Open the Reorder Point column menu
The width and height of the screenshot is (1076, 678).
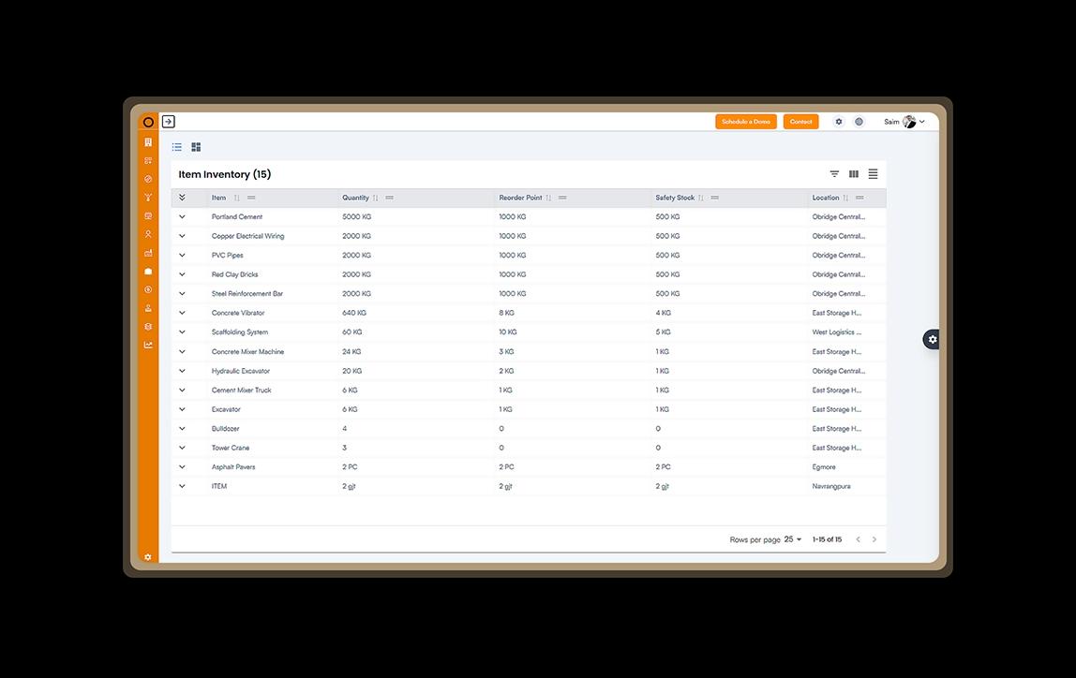(x=562, y=198)
